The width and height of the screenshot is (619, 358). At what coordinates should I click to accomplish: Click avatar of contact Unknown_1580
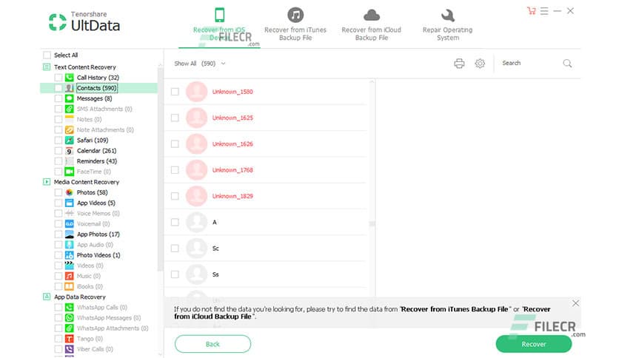pos(197,92)
